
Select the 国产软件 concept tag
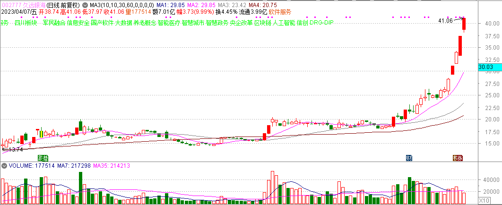point(102,22)
